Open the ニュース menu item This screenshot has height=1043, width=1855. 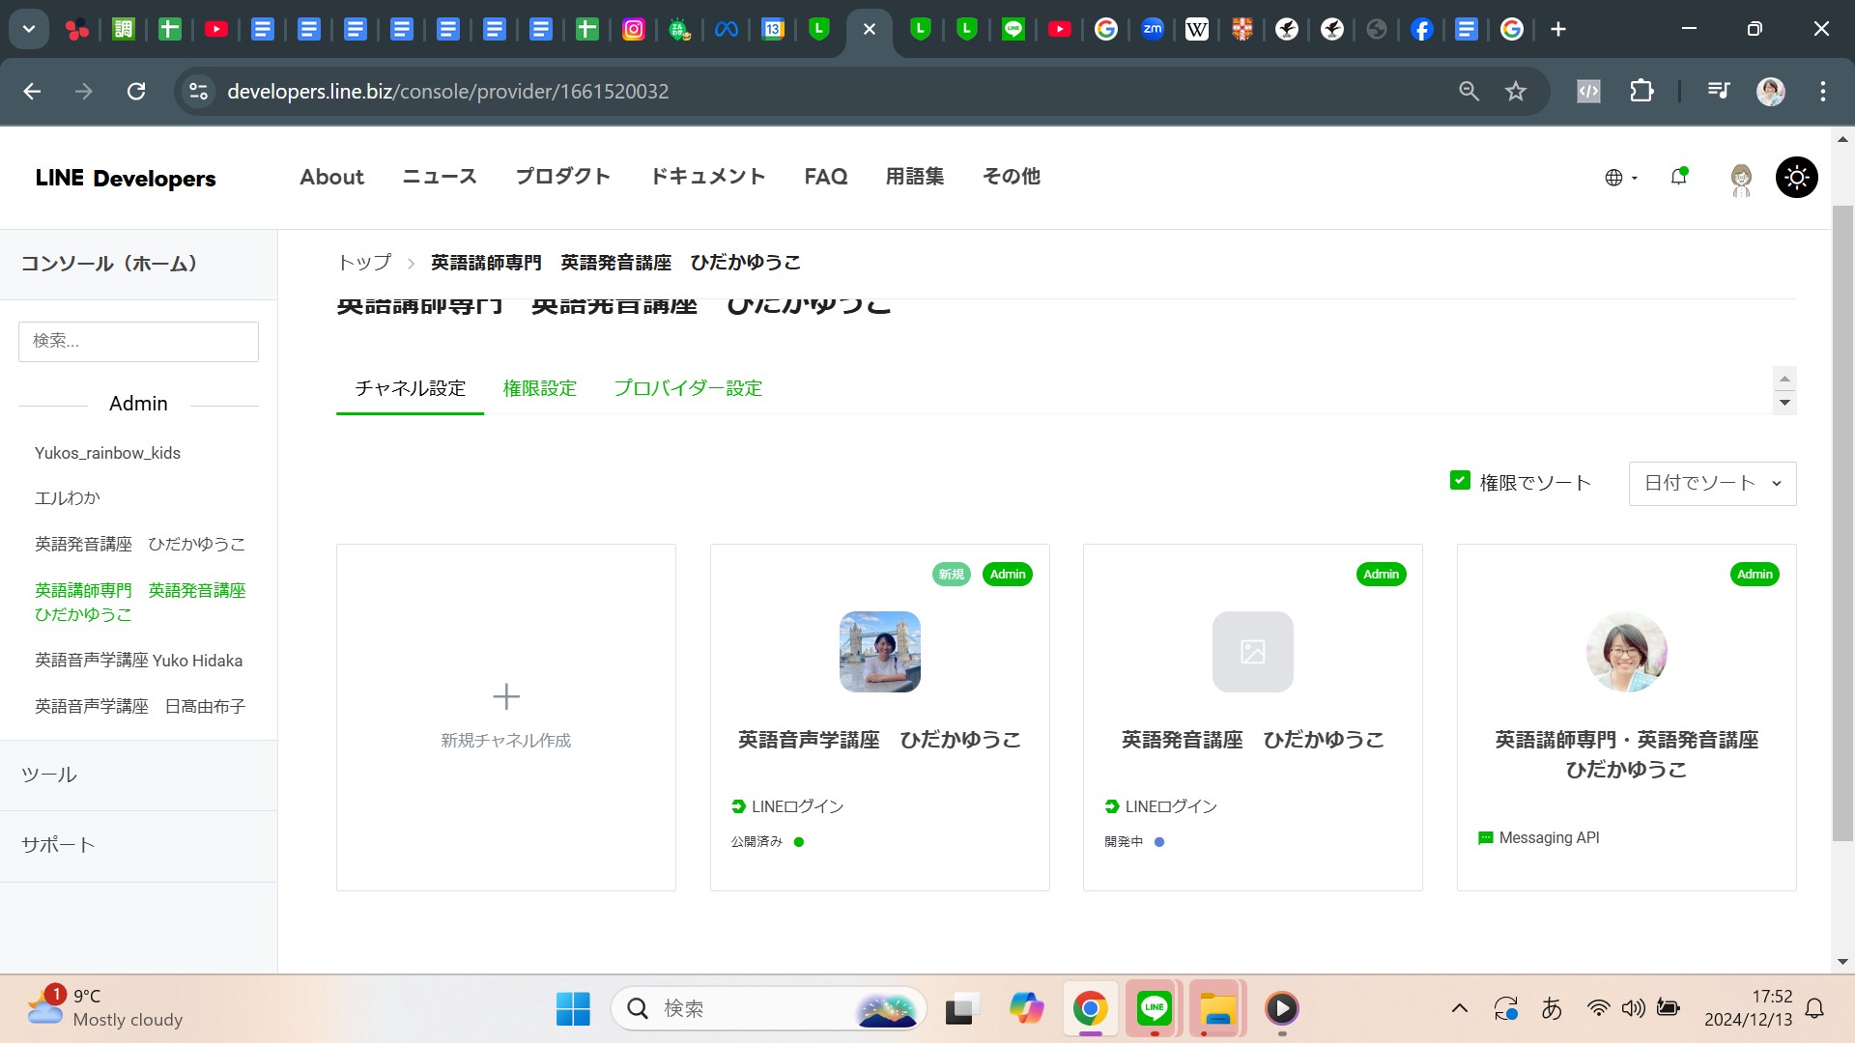440,177
